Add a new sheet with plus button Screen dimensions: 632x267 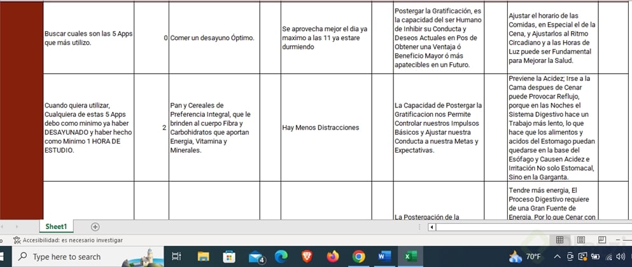tap(95, 227)
